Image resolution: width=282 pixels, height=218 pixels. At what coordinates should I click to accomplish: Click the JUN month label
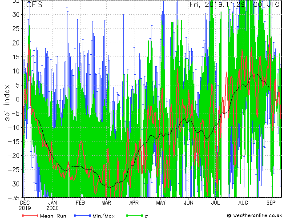click(x=189, y=203)
